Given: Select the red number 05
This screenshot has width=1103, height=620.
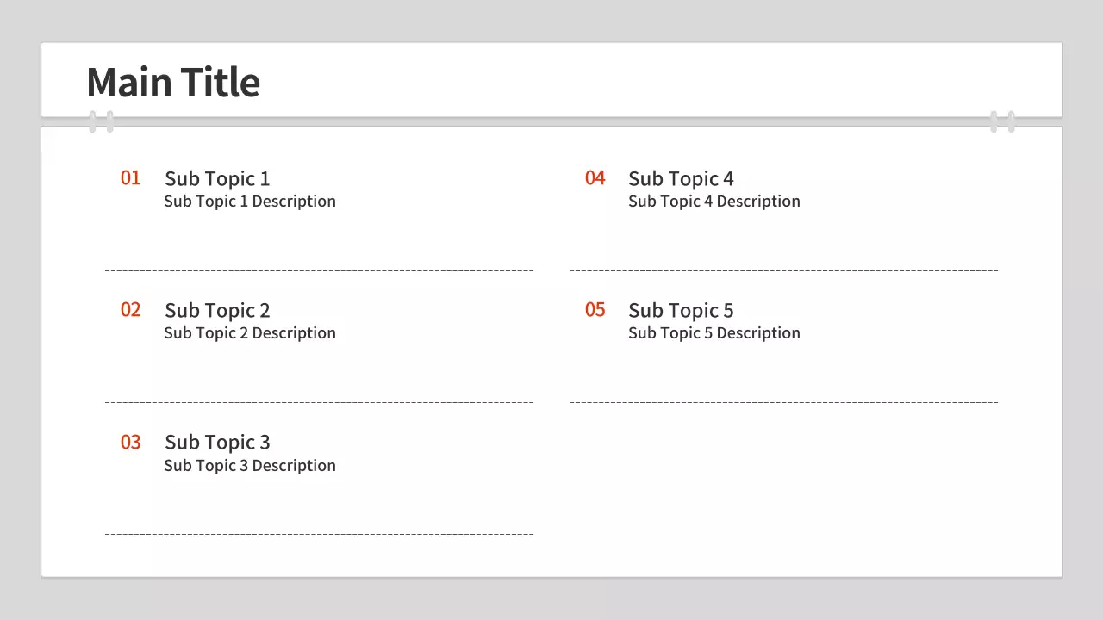Looking at the screenshot, I should coord(595,310).
